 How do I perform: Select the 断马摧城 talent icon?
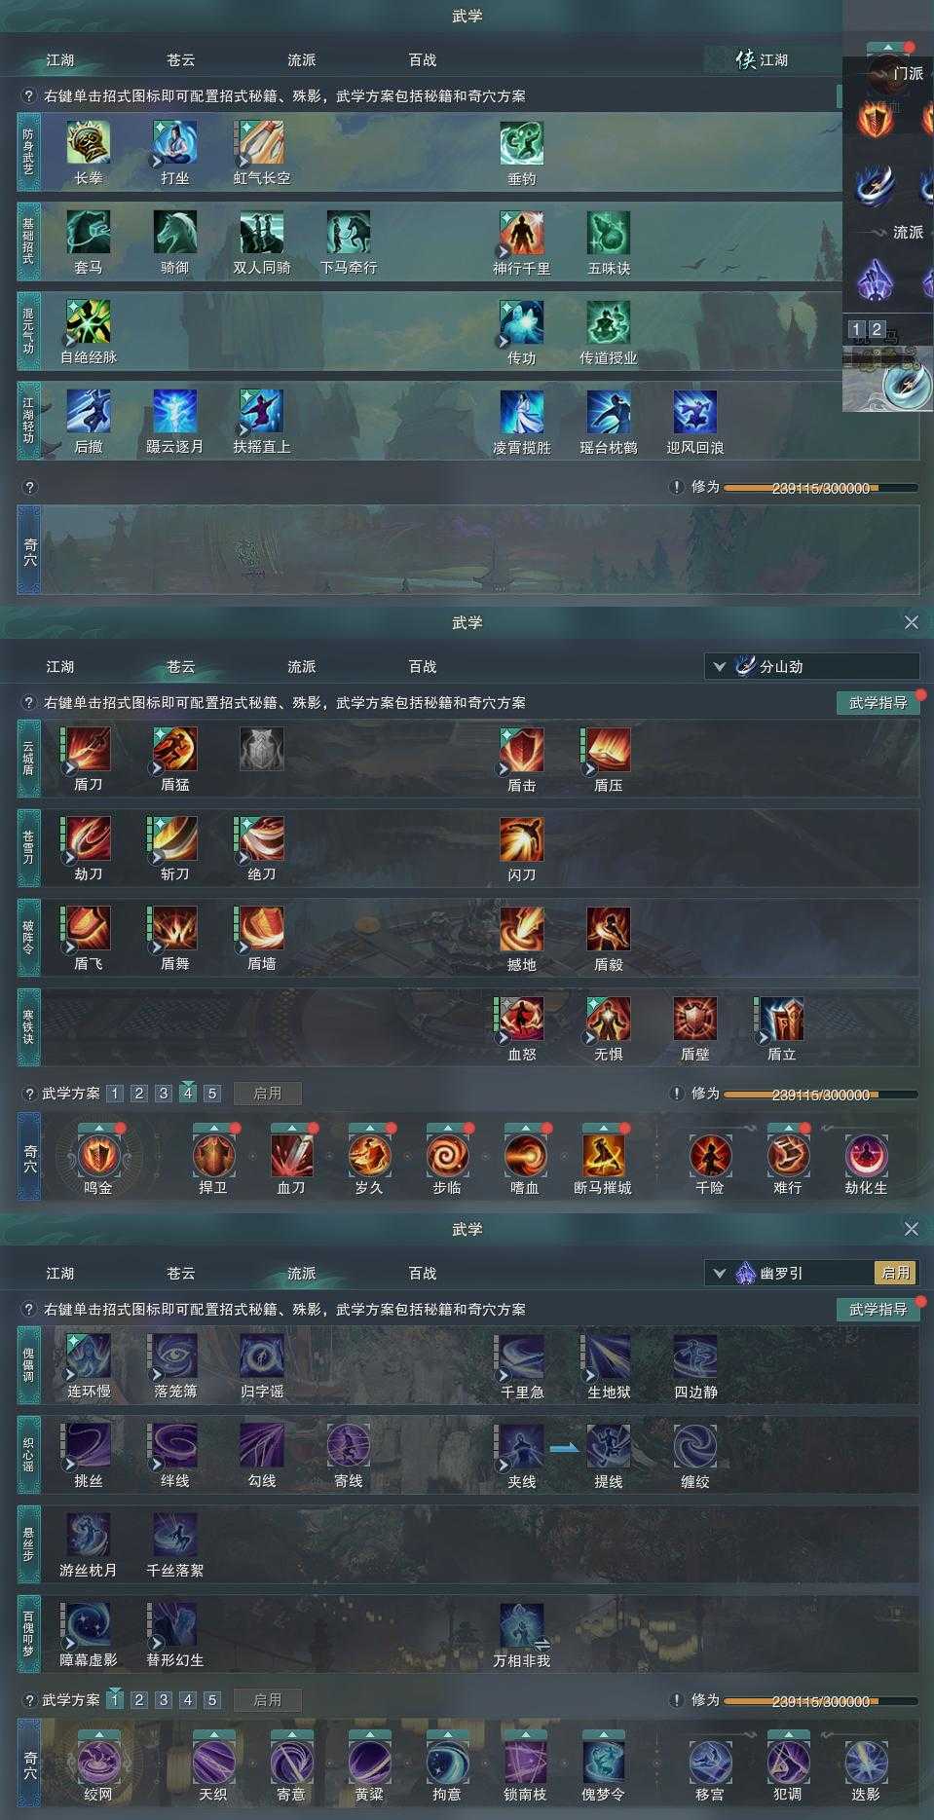pos(603,1155)
